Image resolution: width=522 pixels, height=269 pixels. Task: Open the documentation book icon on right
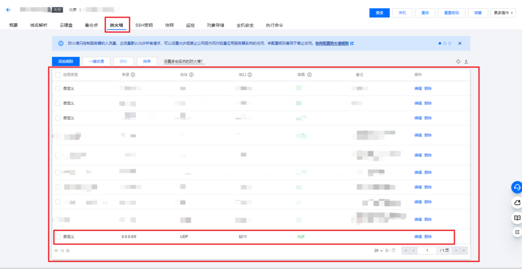[516, 218]
